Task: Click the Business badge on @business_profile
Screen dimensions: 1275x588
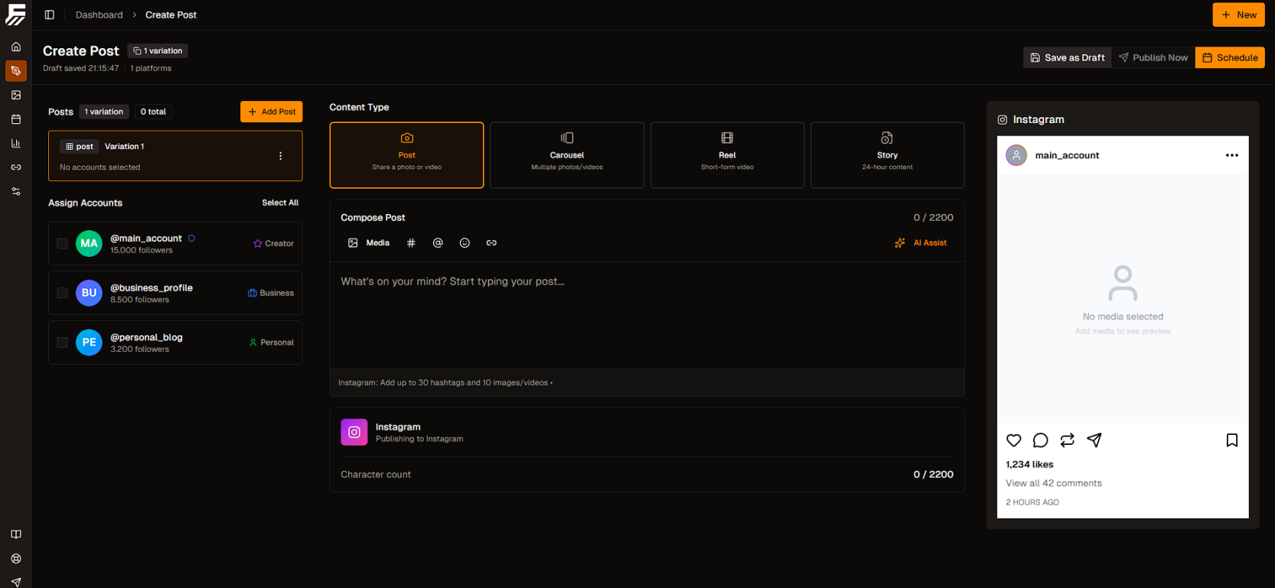Action: click(271, 293)
